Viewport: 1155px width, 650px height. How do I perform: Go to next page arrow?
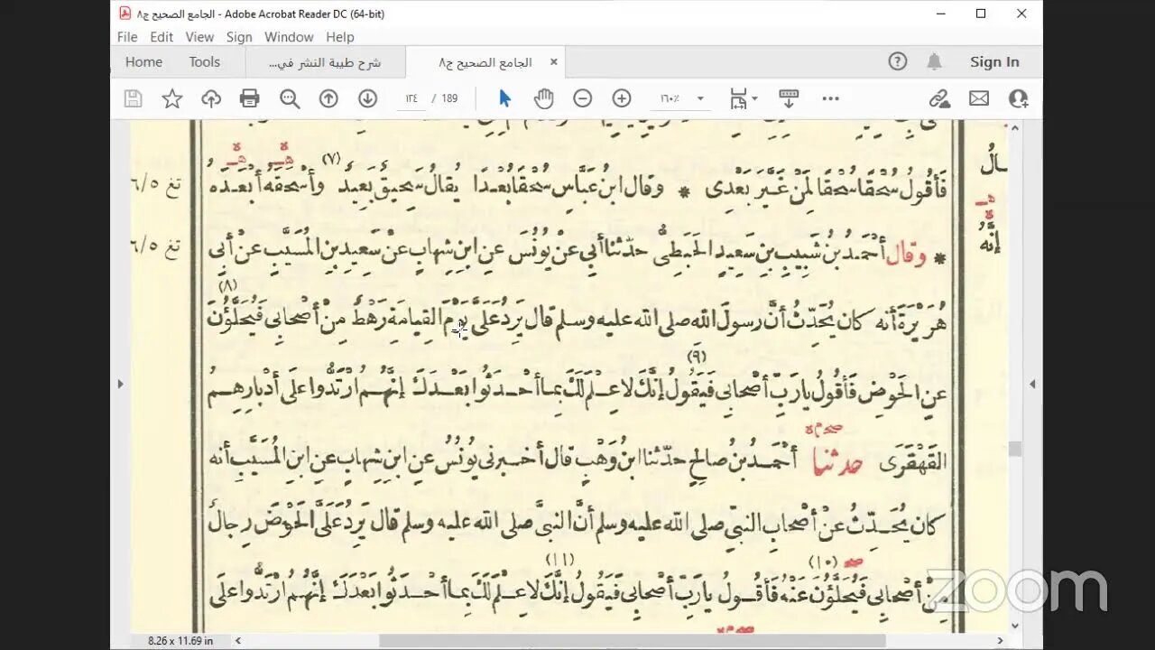tap(367, 98)
